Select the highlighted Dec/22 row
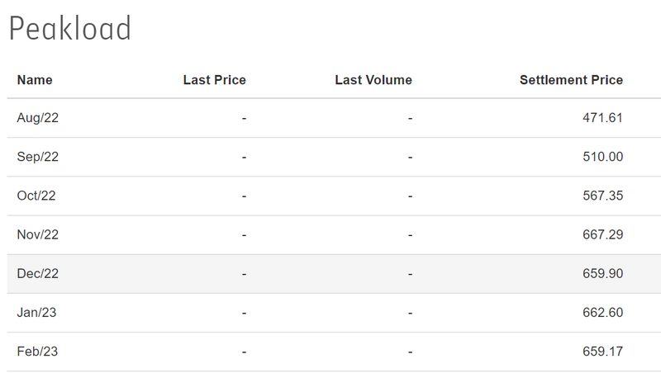The width and height of the screenshot is (661, 373). pyautogui.click(x=38, y=274)
